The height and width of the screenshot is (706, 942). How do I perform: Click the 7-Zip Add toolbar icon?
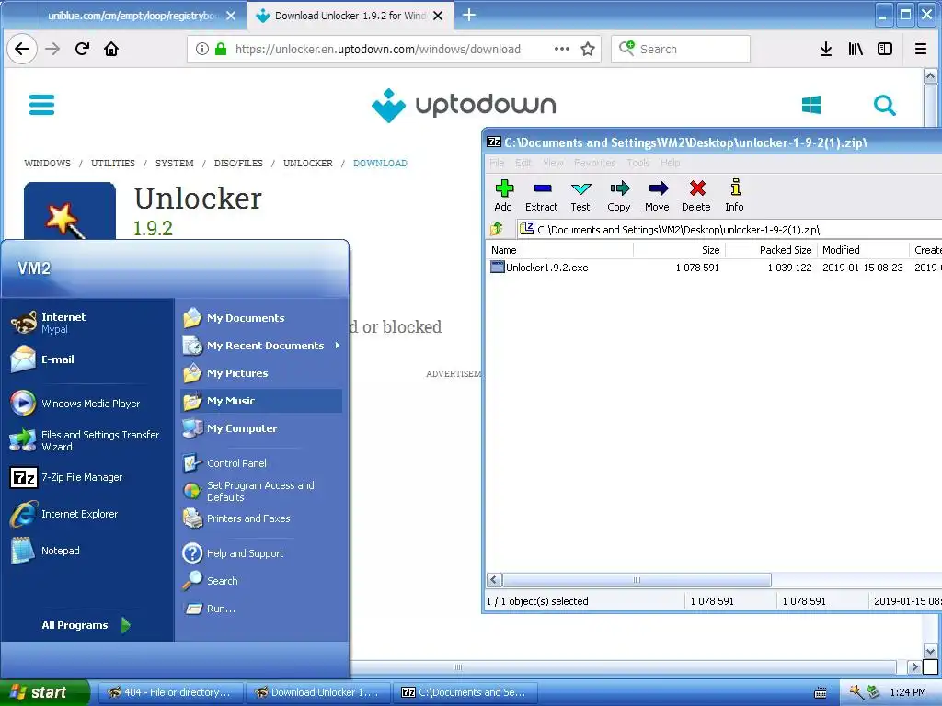503,195
